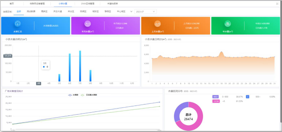Click the 8月 bar in monthly chart
This screenshot has height=132, width=282.
coord(90,76)
